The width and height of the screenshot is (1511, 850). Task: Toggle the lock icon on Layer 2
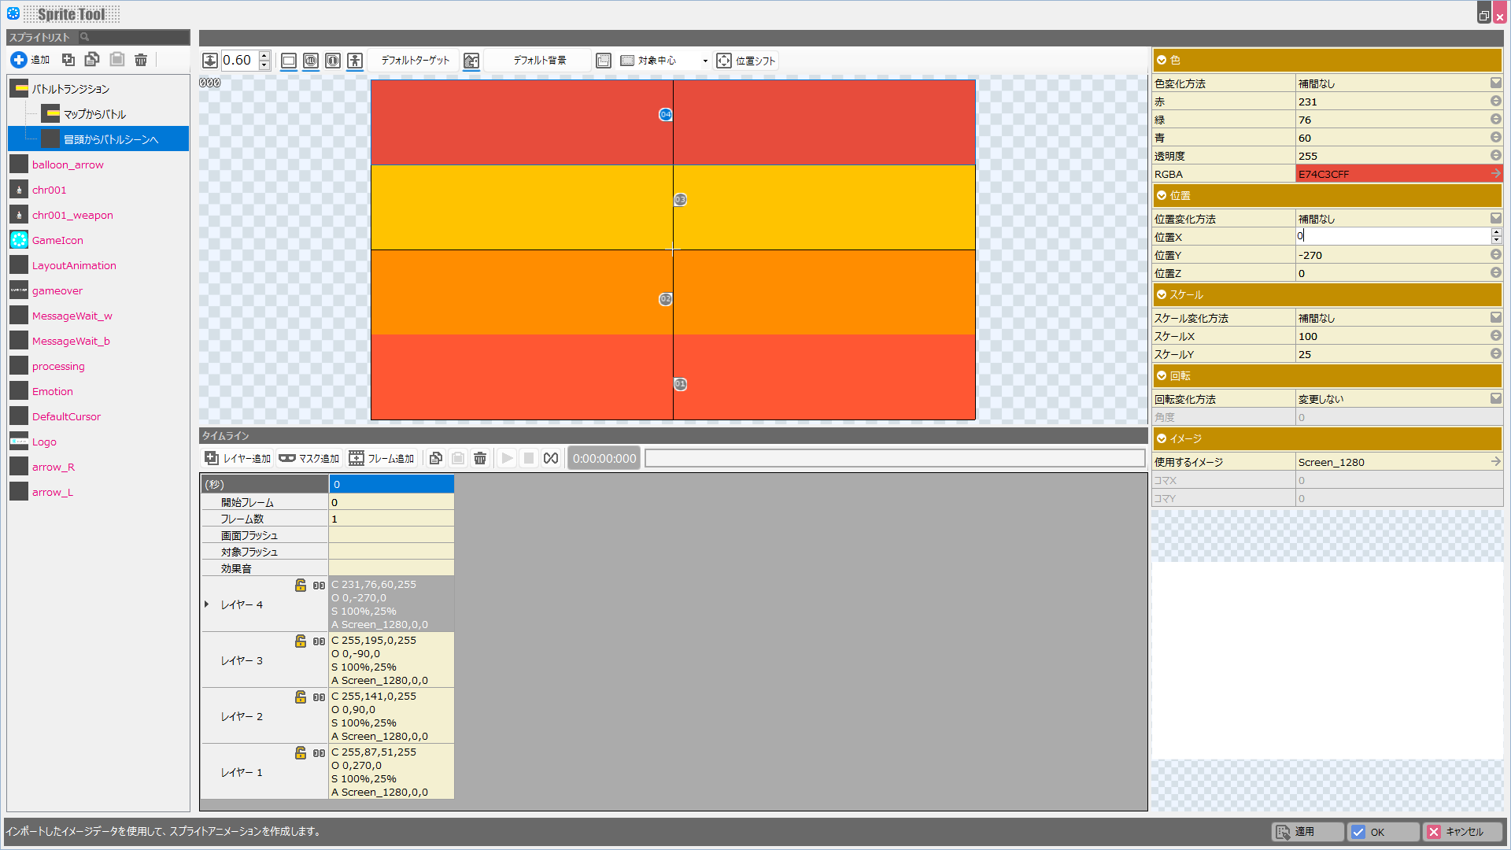301,697
